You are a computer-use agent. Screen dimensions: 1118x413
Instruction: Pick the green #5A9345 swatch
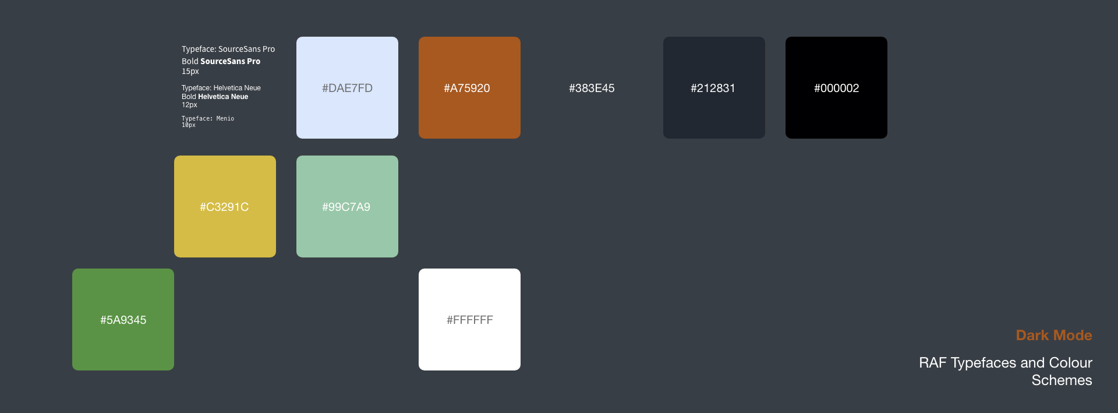[x=123, y=319]
